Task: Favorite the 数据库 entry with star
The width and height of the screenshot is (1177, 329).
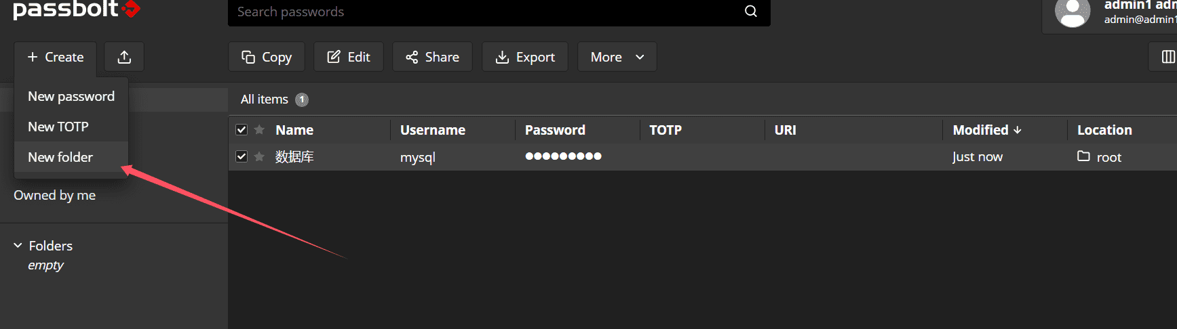Action: click(259, 156)
